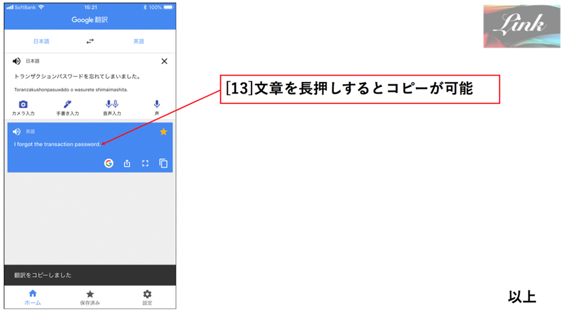Clear the Japanese input with X
Image resolution: width=564 pixels, height=313 pixels.
click(164, 61)
